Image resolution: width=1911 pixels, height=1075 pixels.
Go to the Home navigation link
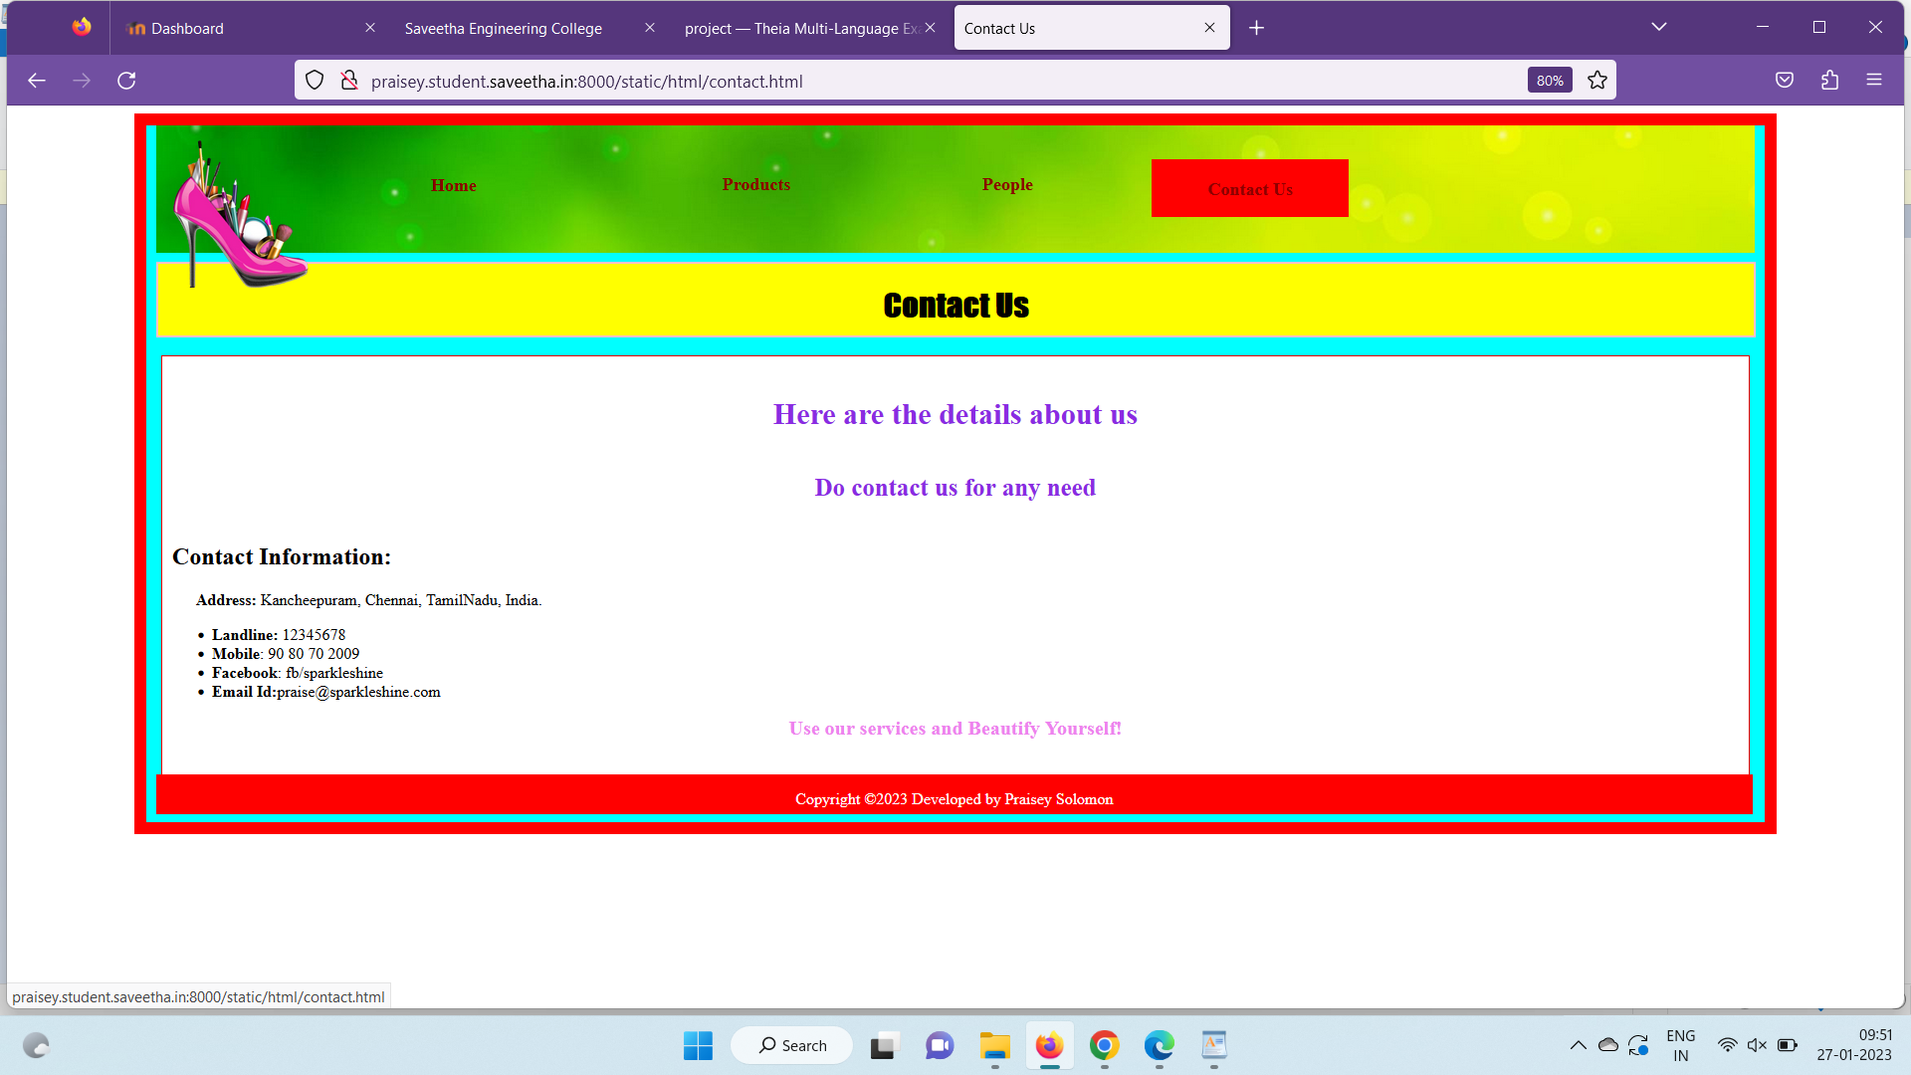[453, 185]
